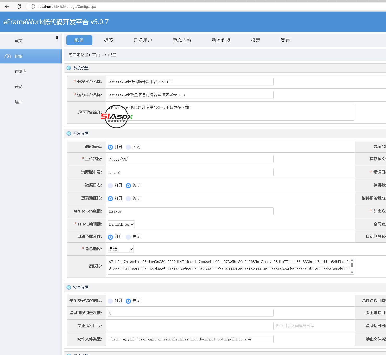Click the 开发设置 section circle icon
This screenshot has width=386, height=355.
(69, 133)
